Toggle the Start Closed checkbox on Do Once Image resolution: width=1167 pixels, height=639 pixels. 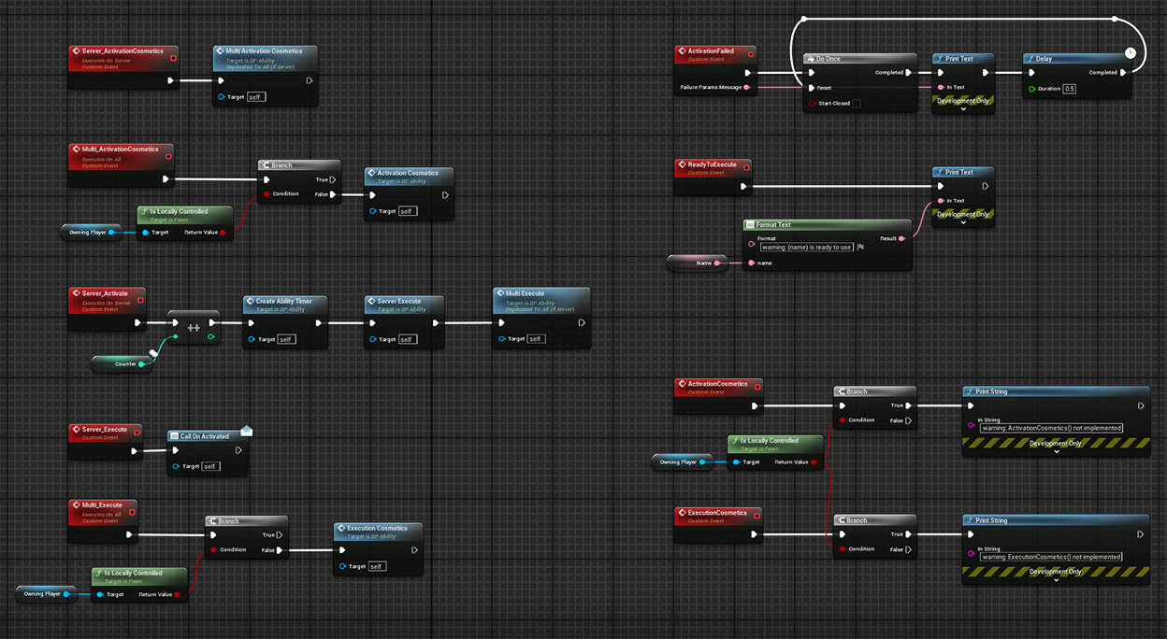857,104
